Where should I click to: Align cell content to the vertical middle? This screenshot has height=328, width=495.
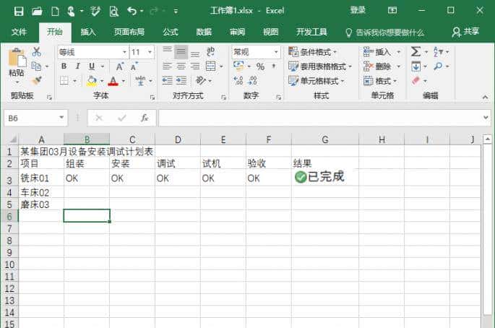(181, 51)
